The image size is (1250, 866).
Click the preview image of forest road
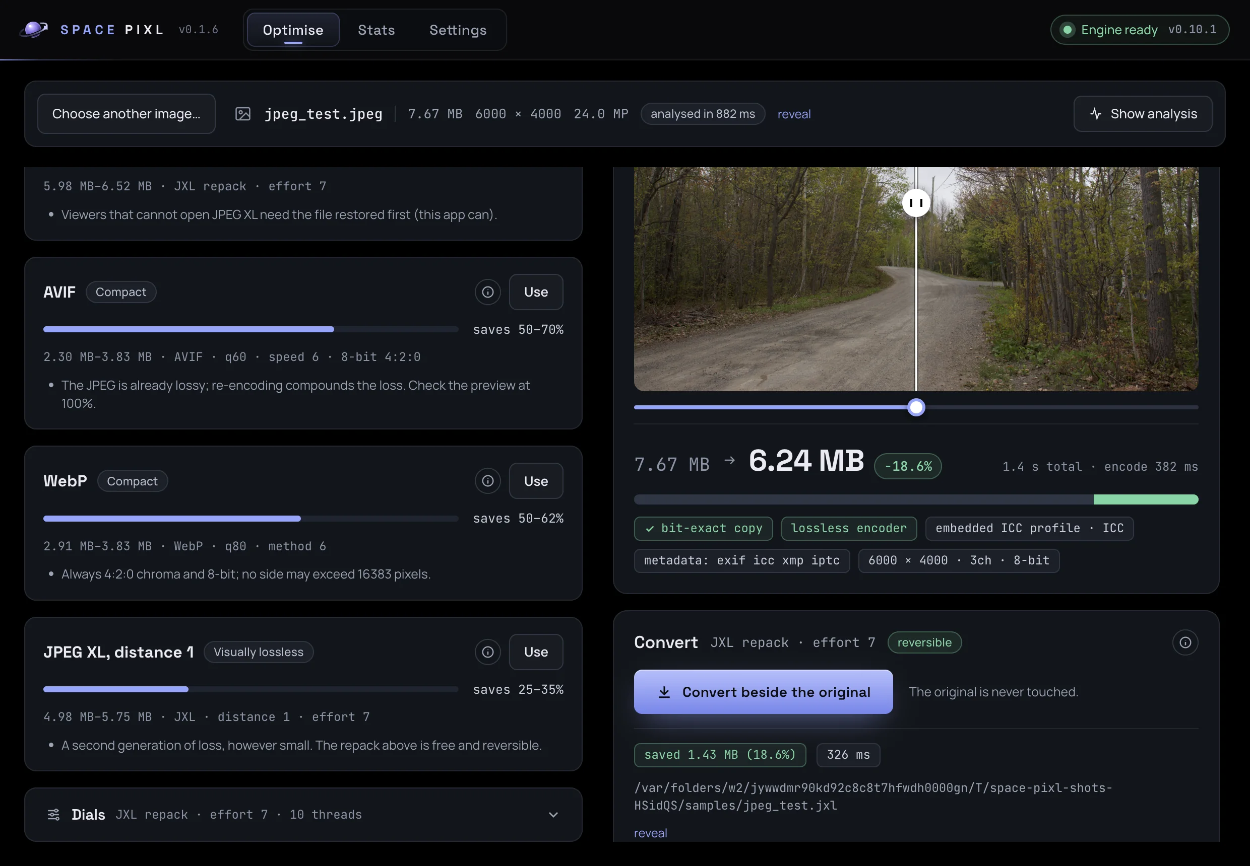[916, 279]
